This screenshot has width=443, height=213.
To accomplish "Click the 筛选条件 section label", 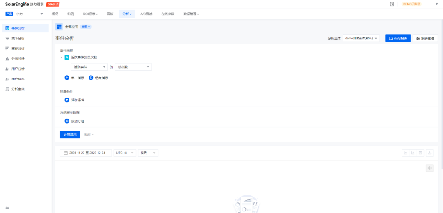I will (66, 92).
